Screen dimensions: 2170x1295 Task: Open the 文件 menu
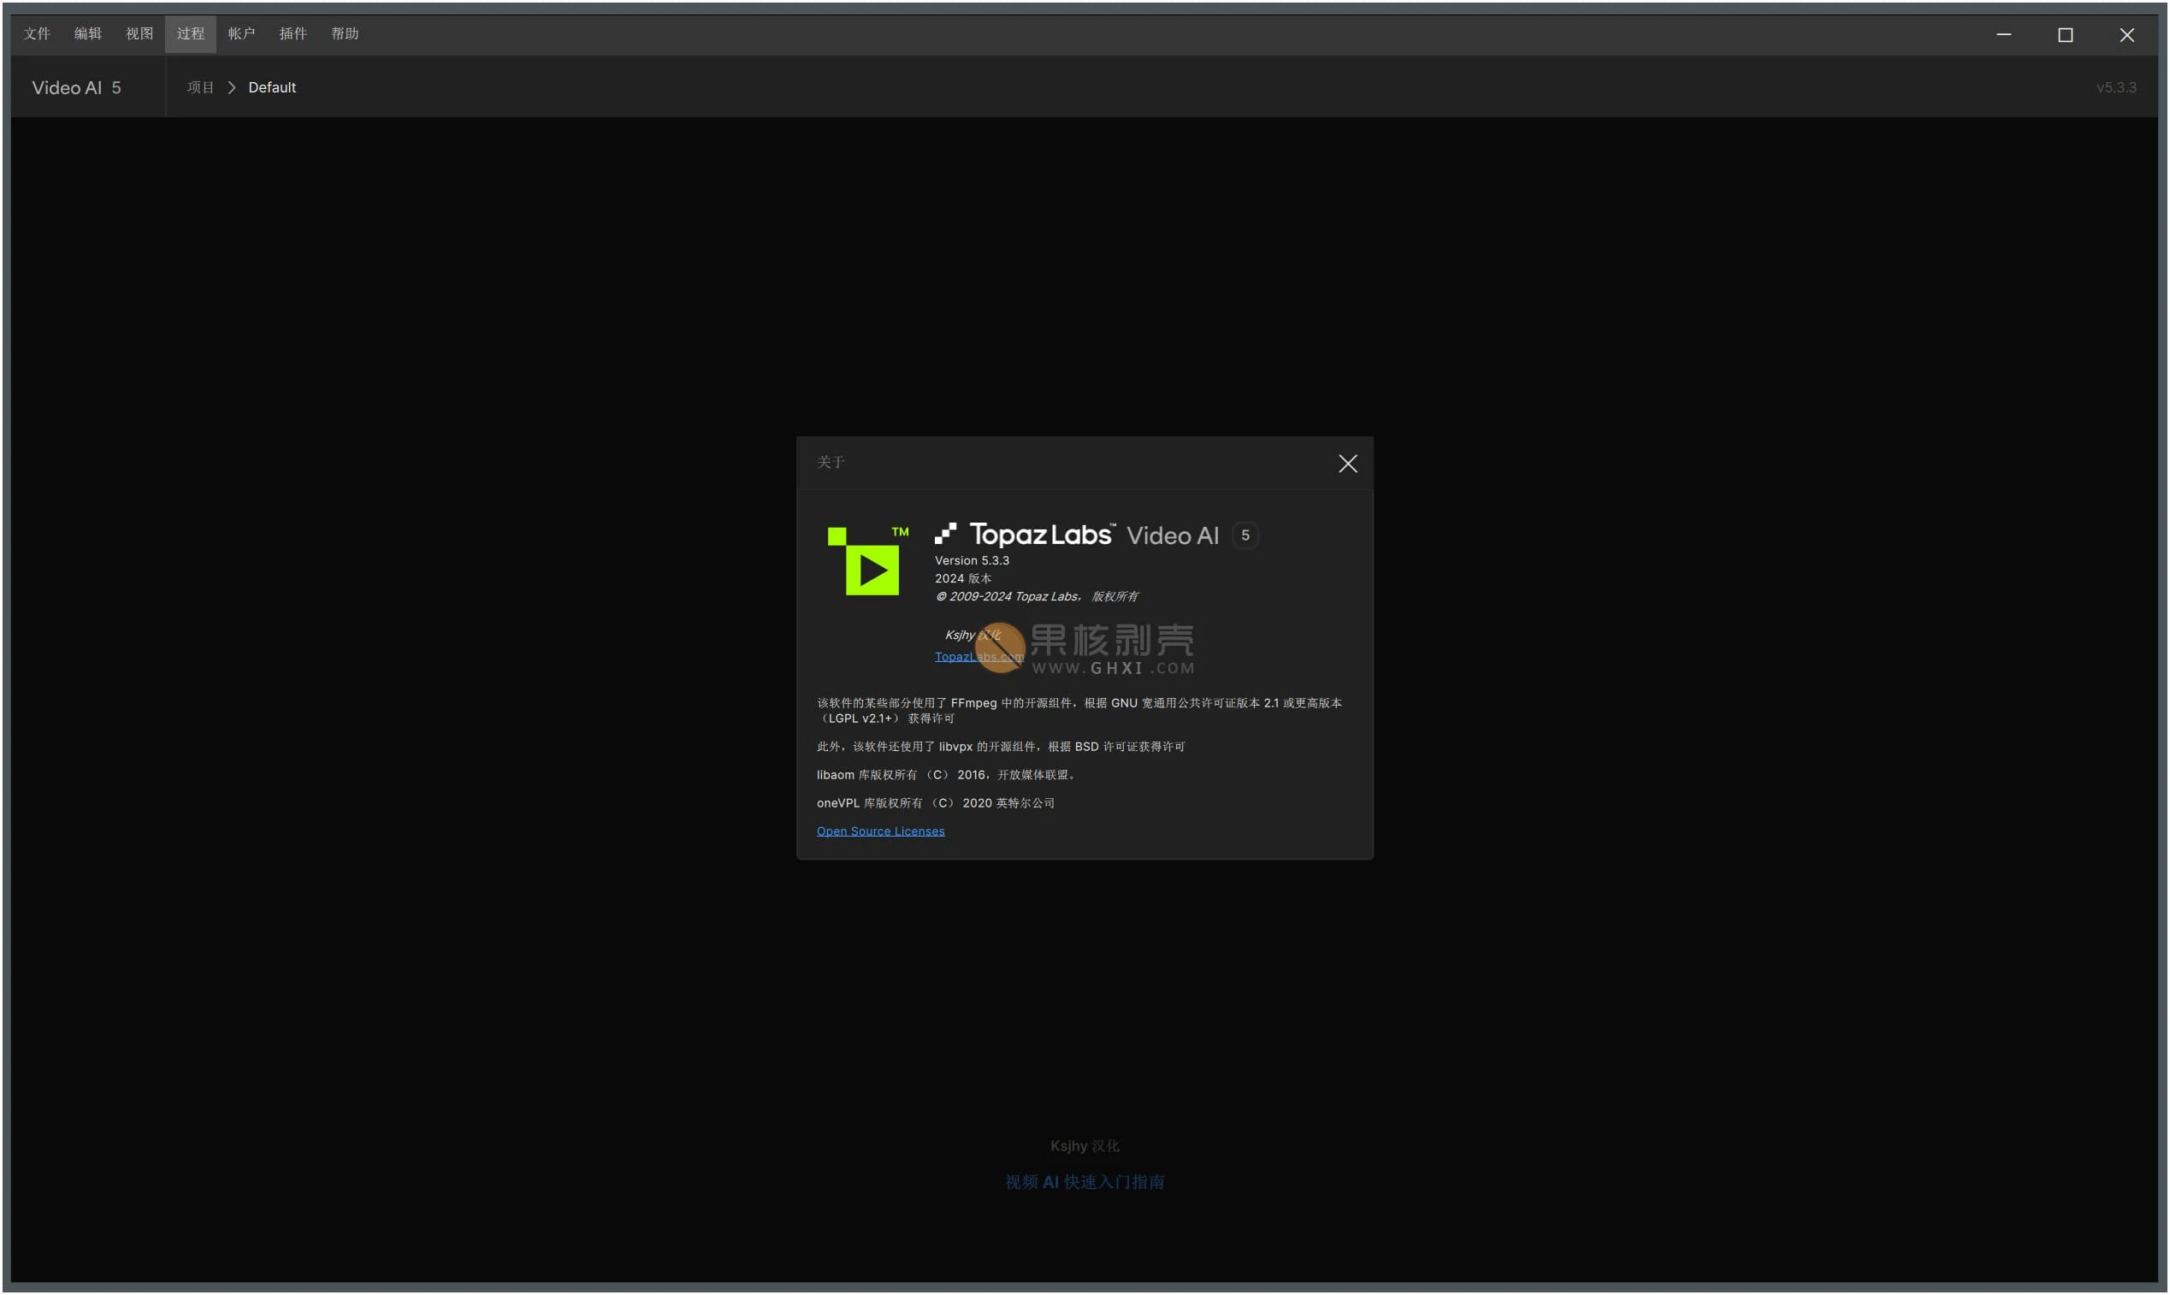[x=38, y=33]
